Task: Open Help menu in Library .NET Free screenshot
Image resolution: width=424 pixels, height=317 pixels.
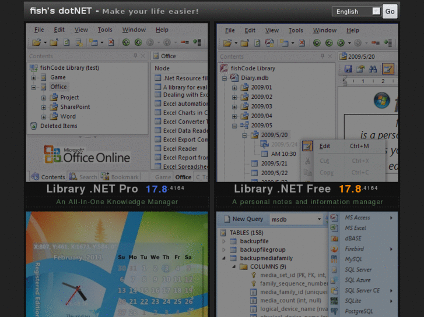Action: pos(353,30)
